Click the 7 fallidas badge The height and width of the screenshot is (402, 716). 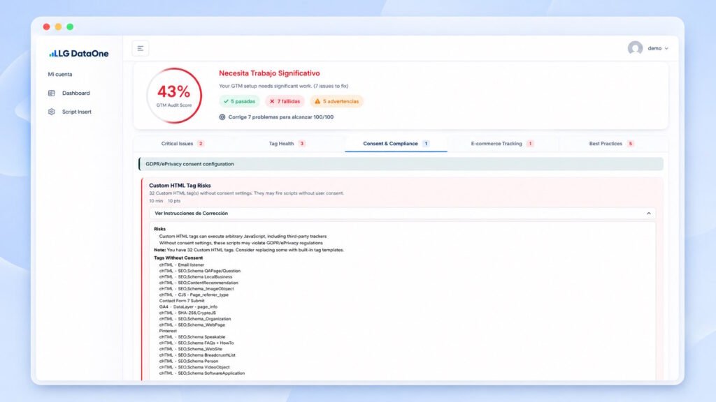click(285, 101)
